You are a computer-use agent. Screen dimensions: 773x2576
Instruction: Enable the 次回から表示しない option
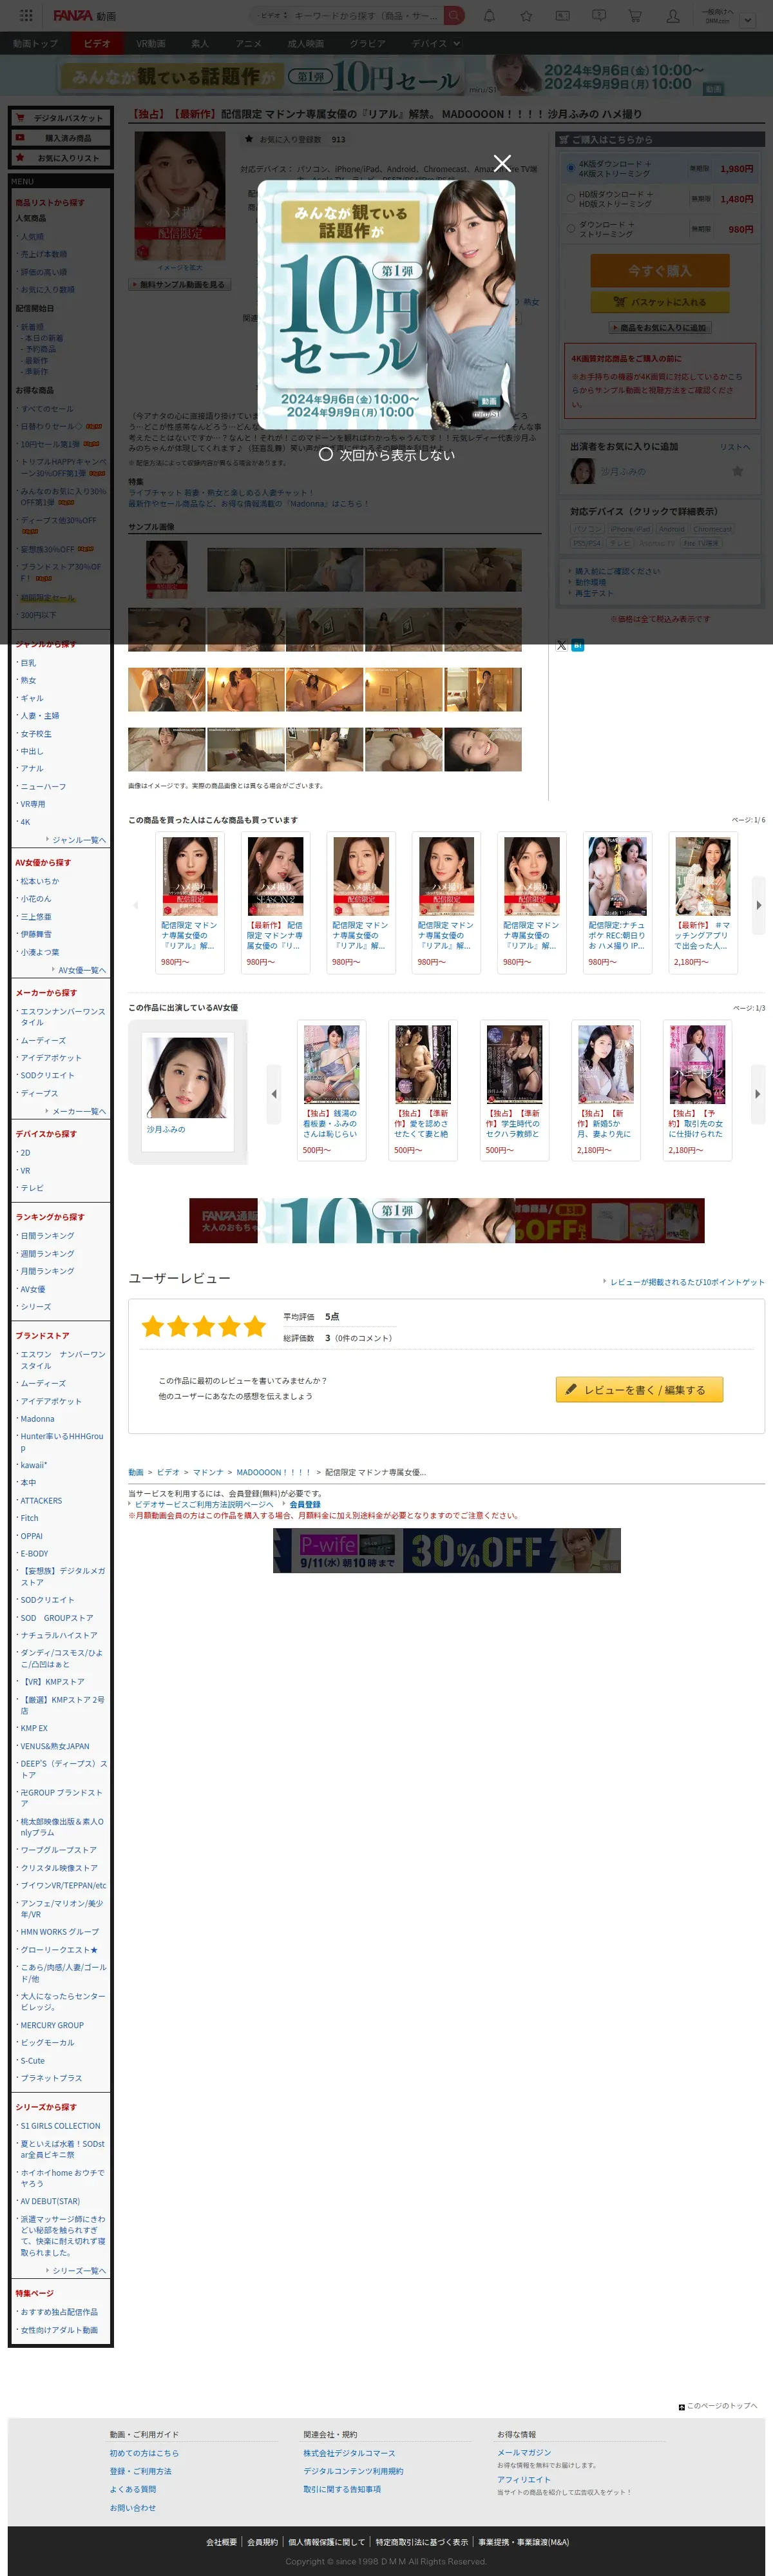(x=386, y=454)
